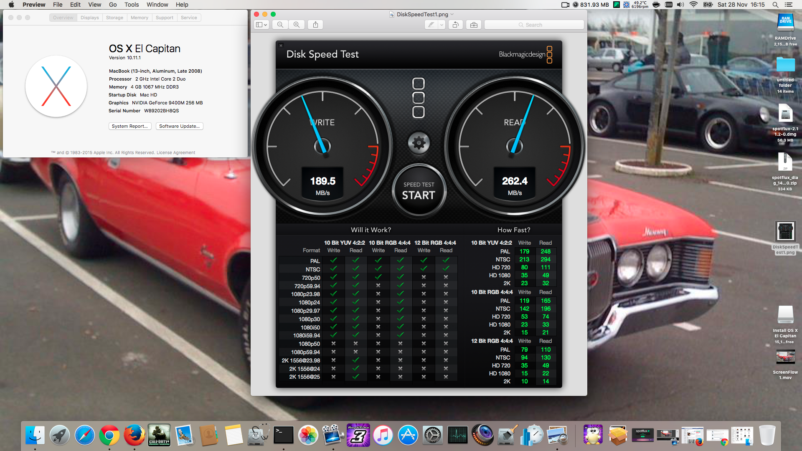This screenshot has width=802, height=451.
Task: Launch Google Chrome from the Dock
Action: 109,436
